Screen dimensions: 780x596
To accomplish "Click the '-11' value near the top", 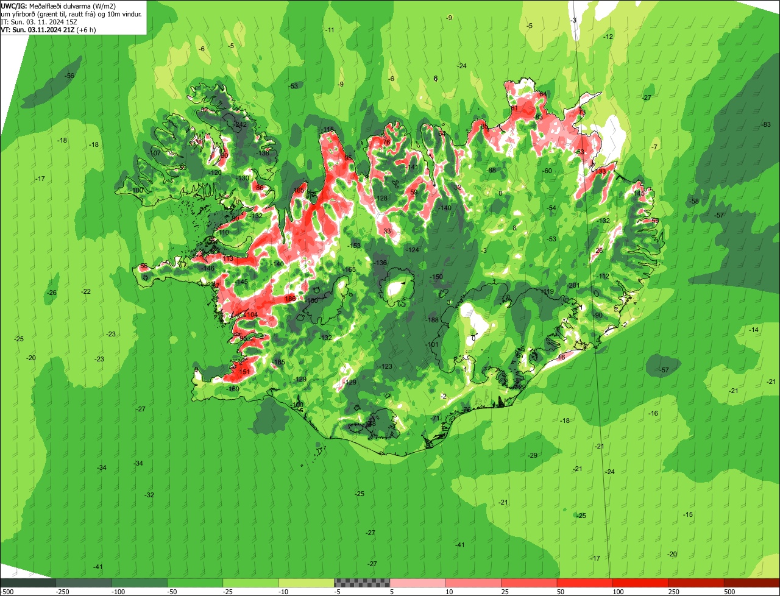I will 330,30.
